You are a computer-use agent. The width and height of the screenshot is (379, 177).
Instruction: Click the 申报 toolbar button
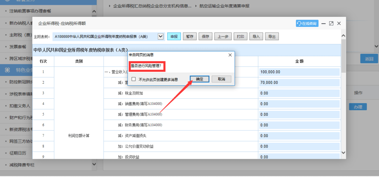(x=174, y=36)
